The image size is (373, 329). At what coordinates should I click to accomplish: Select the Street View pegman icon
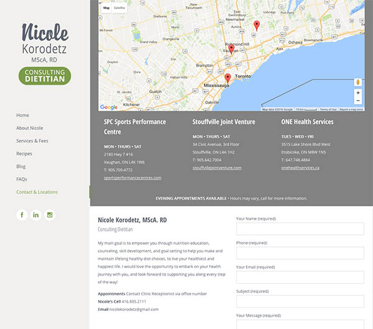(x=358, y=82)
